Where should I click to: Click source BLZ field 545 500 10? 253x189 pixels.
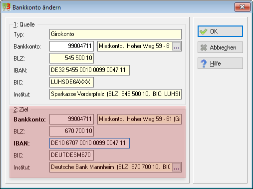click(x=71, y=58)
